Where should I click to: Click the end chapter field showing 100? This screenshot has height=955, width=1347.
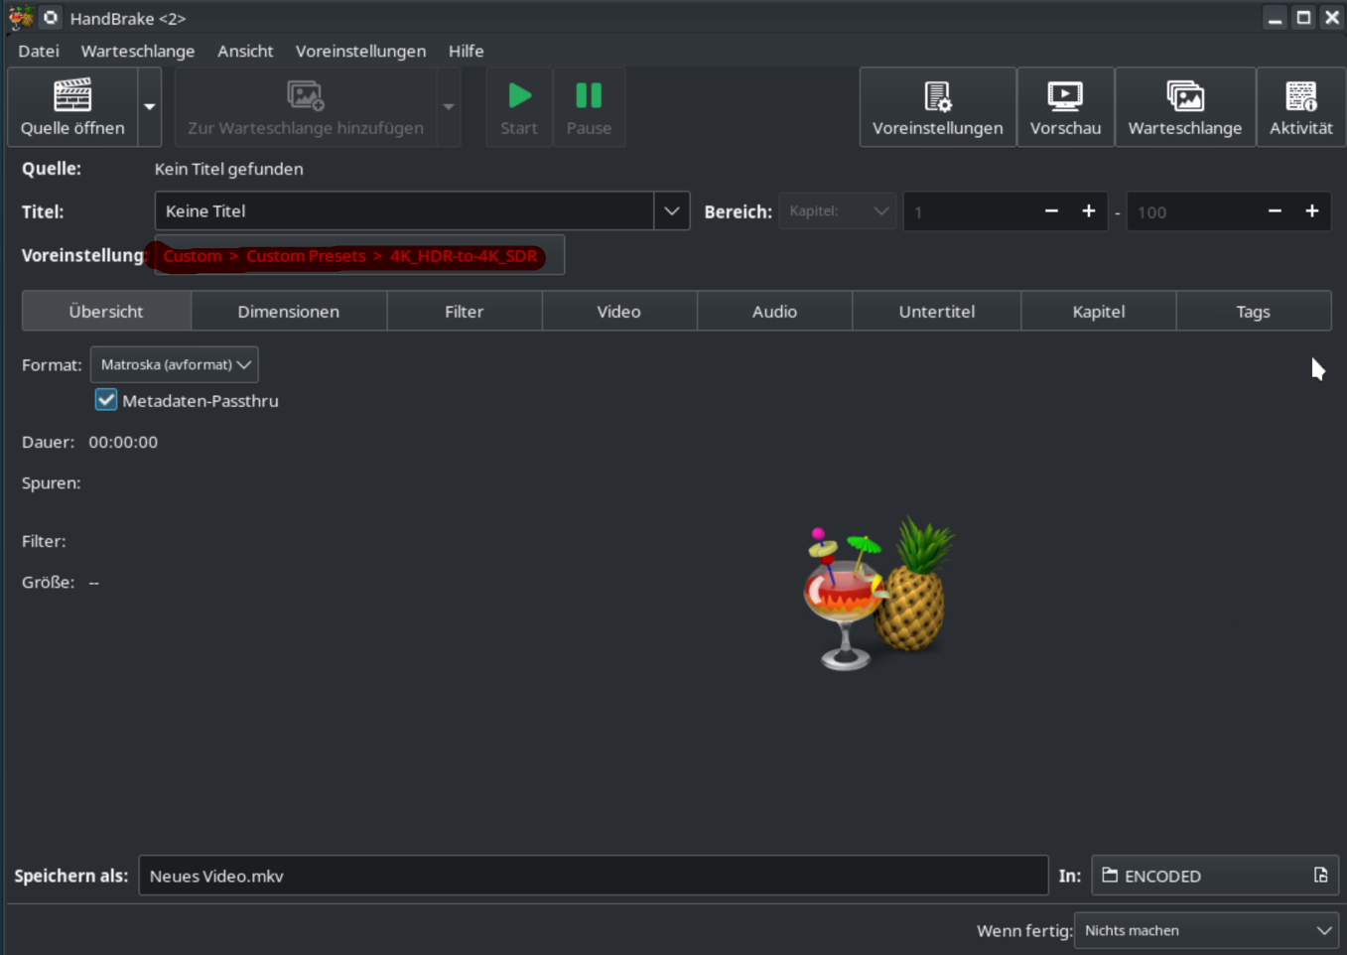pos(1192,211)
